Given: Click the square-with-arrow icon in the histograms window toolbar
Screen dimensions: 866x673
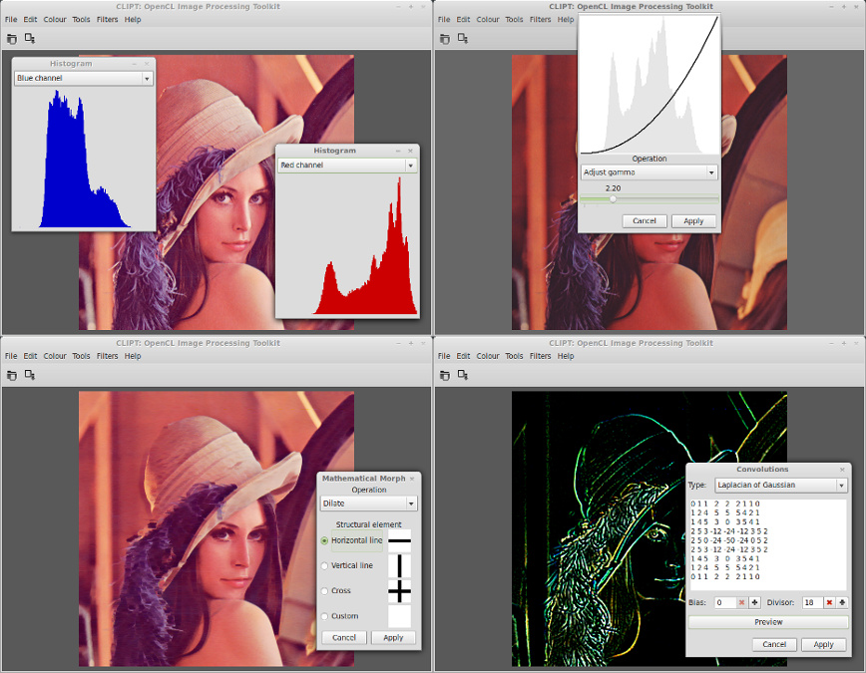Looking at the screenshot, I should tap(30, 39).
